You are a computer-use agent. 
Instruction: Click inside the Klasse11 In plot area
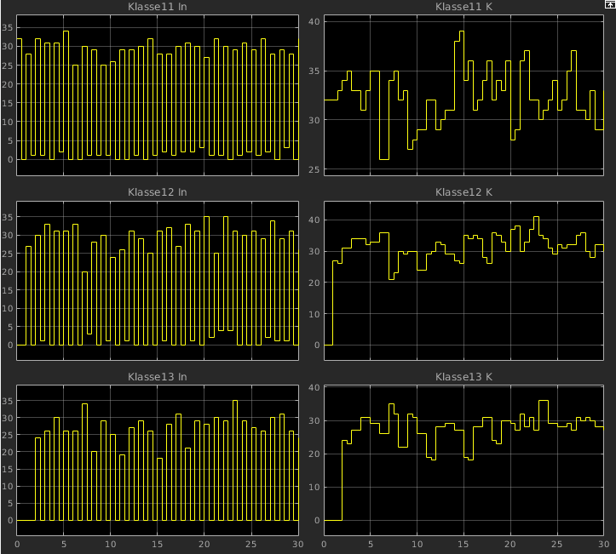(158, 95)
